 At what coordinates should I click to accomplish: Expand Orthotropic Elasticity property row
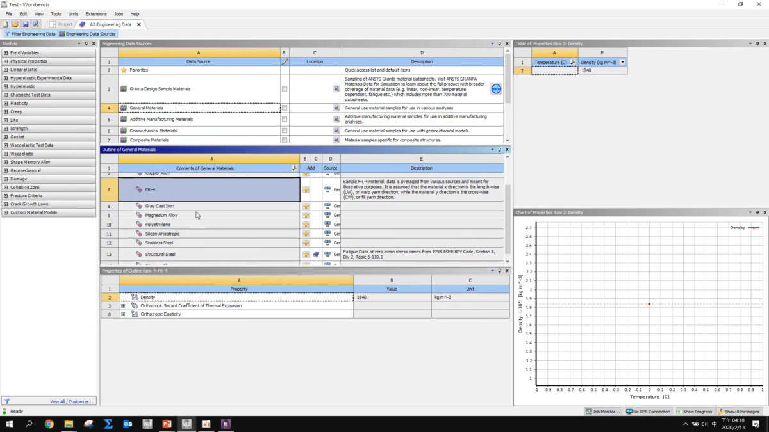123,314
